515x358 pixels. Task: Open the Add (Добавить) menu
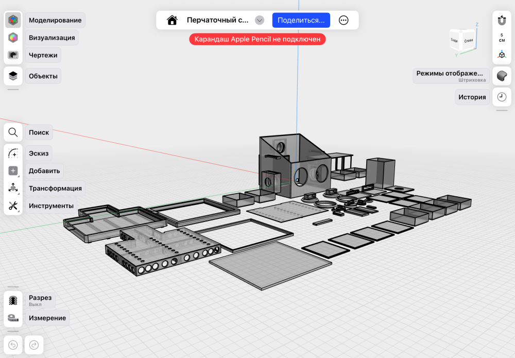point(44,171)
